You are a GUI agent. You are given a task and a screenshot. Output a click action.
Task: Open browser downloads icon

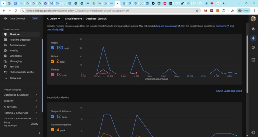[233, 11]
